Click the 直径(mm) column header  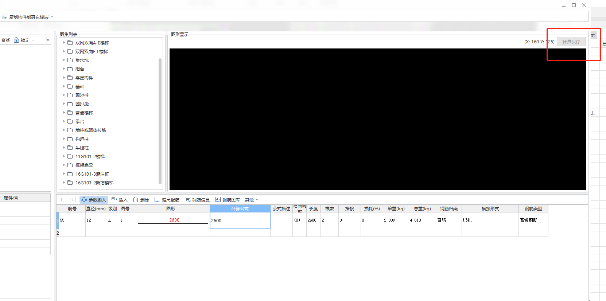pyautogui.click(x=96, y=208)
